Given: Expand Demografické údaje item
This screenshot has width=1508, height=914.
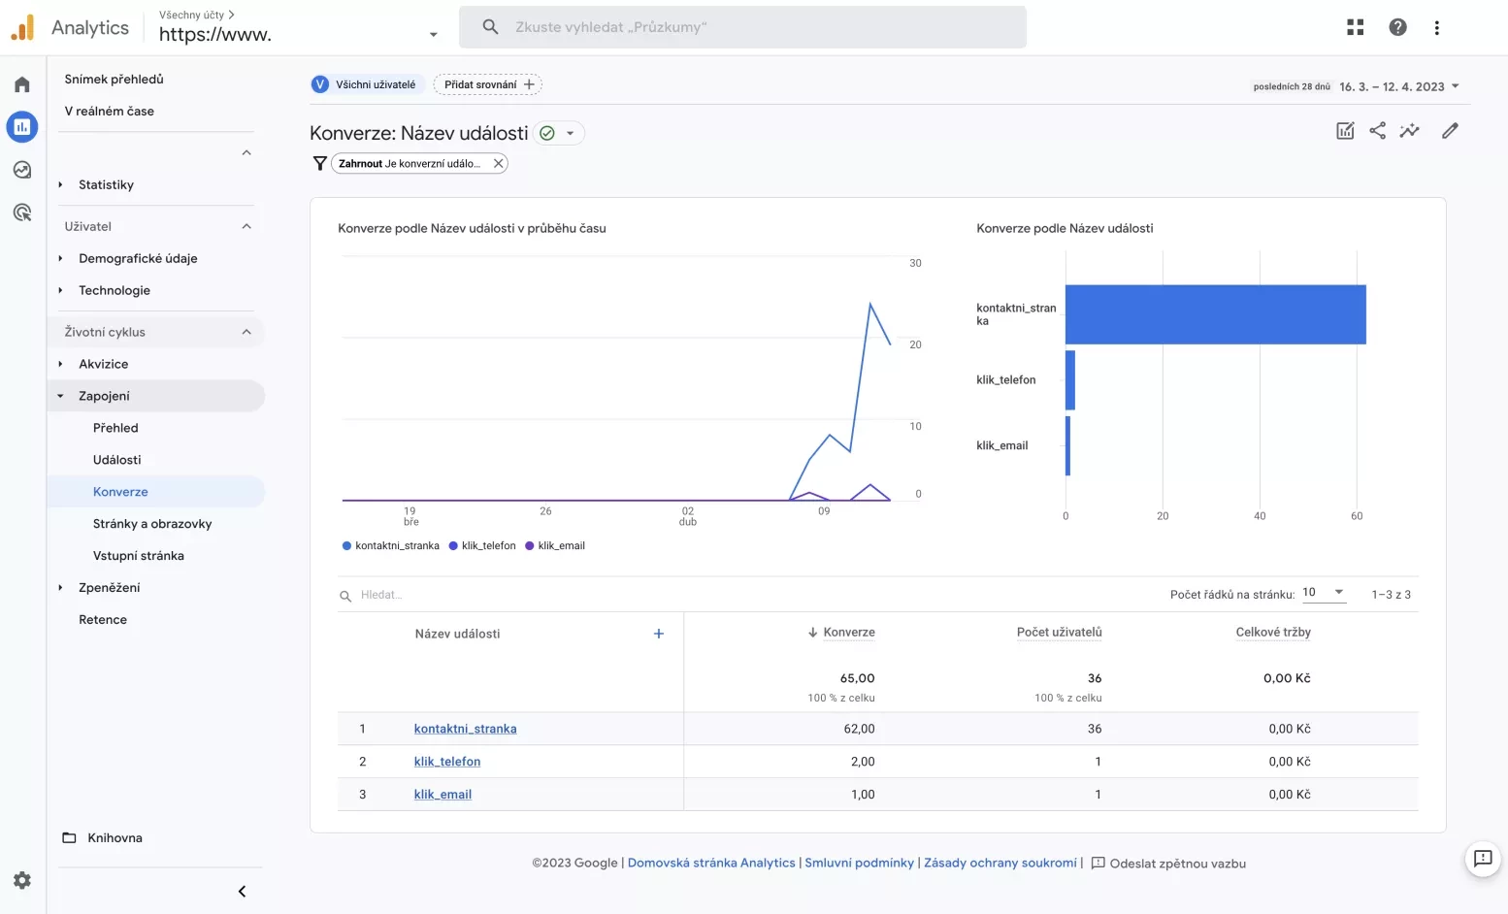Looking at the screenshot, I should [x=60, y=258].
